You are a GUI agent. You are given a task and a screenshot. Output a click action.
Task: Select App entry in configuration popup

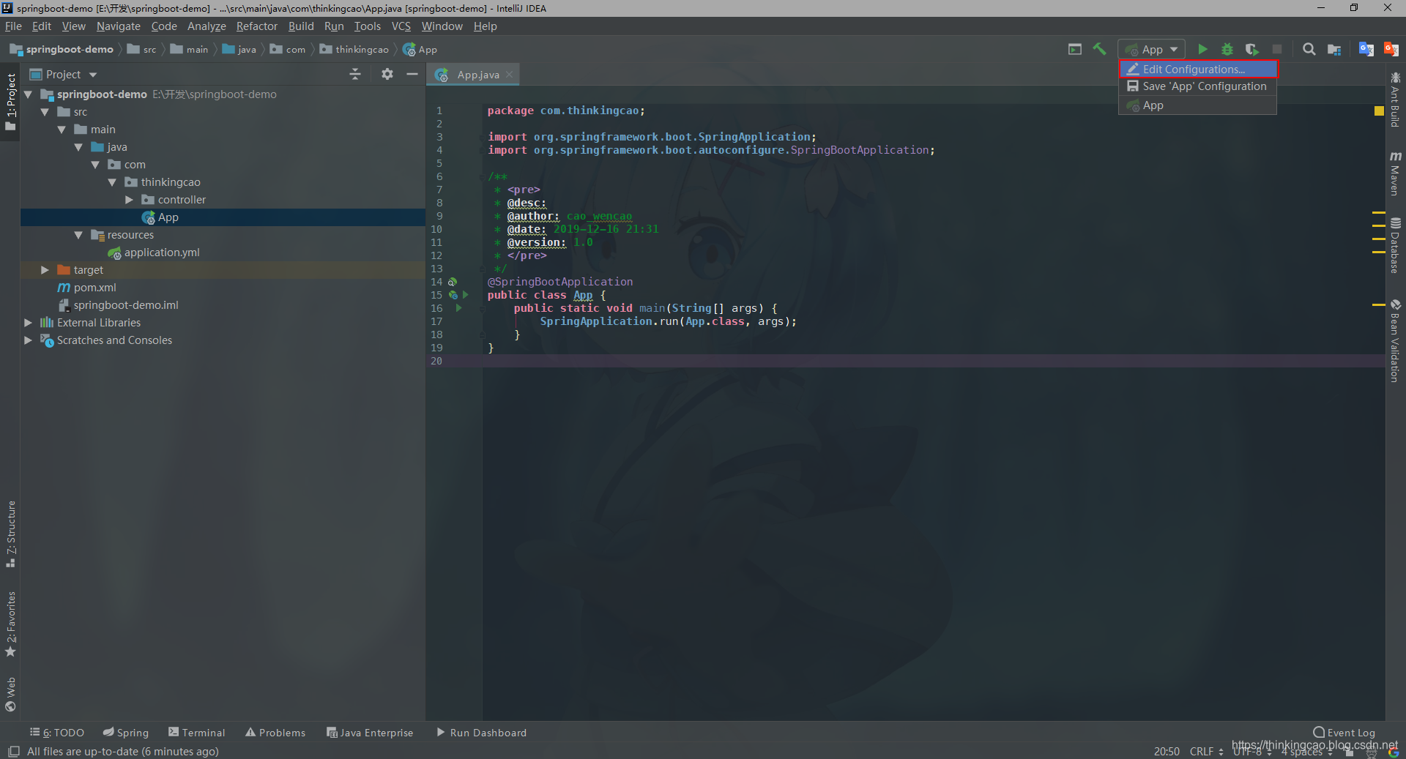[x=1198, y=105]
